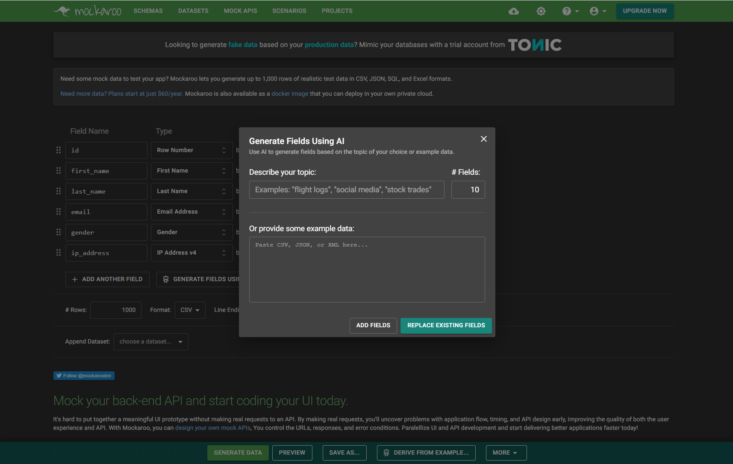Open the Email Address type selector
733x464 pixels.
[191, 212]
